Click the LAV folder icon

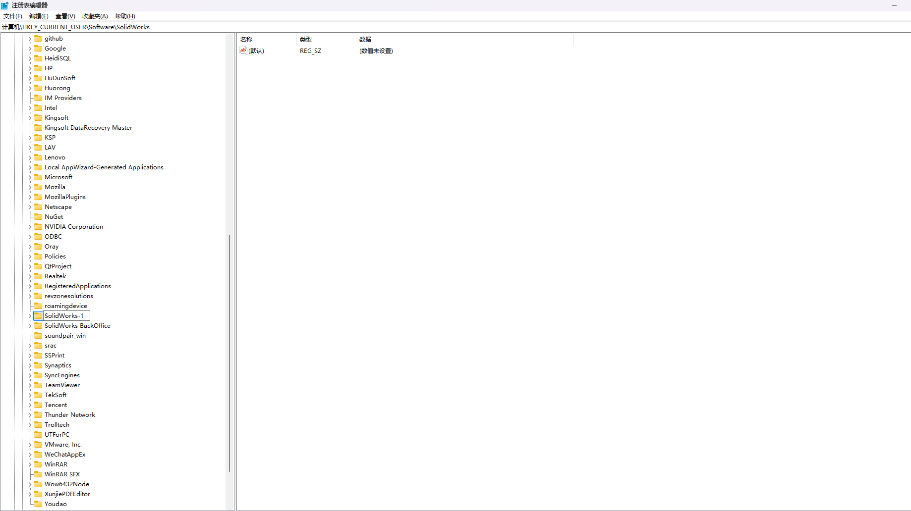[x=38, y=147]
